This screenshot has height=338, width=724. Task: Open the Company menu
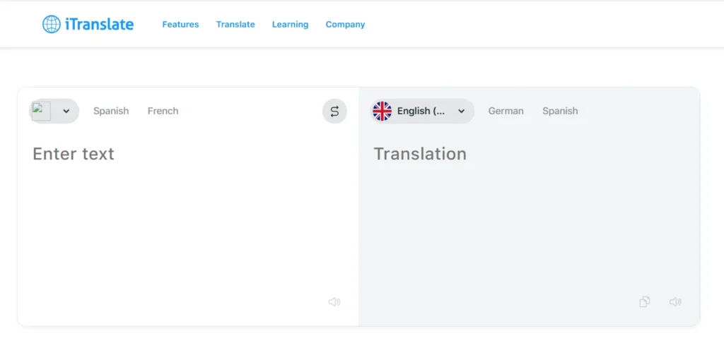pyautogui.click(x=345, y=25)
